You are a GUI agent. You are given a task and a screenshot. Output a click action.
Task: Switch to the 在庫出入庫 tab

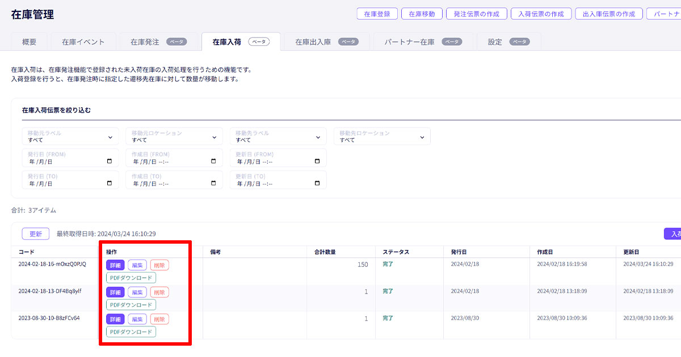point(326,42)
